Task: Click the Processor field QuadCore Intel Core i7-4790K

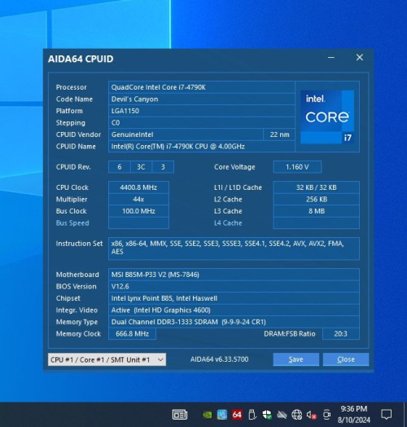Action: click(x=202, y=87)
